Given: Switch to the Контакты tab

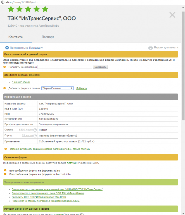Looking at the screenshot, I should [x=16, y=37].
